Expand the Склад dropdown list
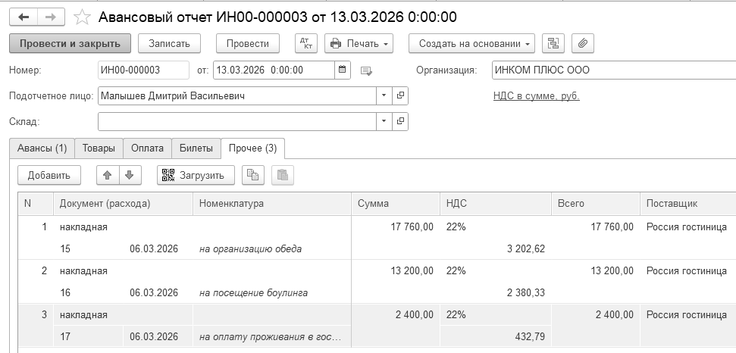 point(384,121)
